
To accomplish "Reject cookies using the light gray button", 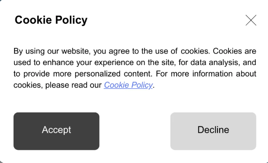I will (x=213, y=131).
